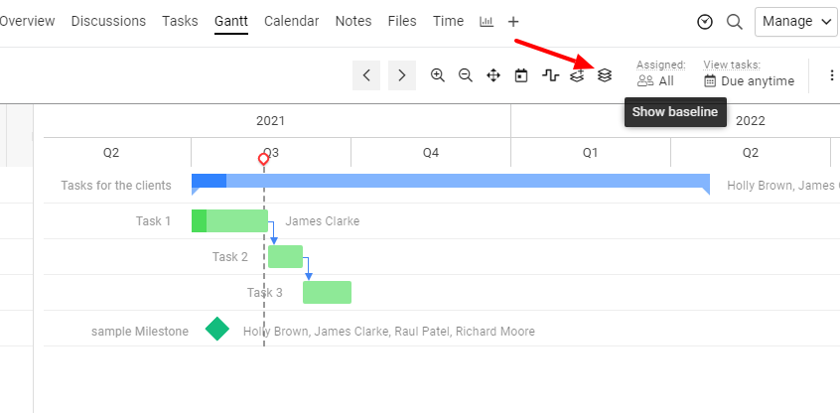Open the Tasks tab
This screenshot has height=413, width=840.
pyautogui.click(x=180, y=22)
